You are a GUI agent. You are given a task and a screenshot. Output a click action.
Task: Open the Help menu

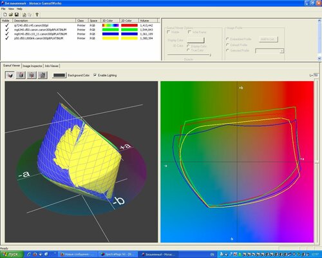(x=19, y=9)
